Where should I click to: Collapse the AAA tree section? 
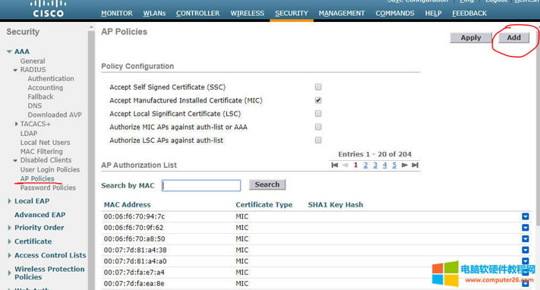pyautogui.click(x=9, y=52)
